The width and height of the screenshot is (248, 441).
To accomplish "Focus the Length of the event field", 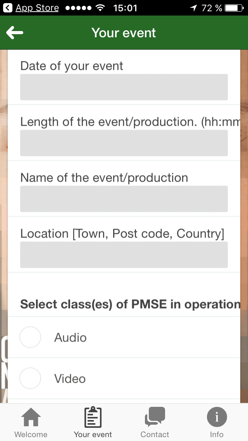I will pyautogui.click(x=124, y=143).
